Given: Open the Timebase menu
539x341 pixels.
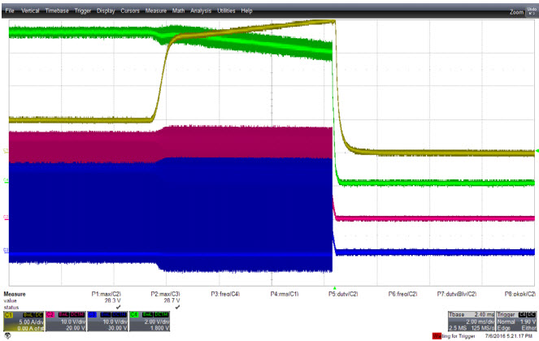Looking at the screenshot, I should 57,11.
